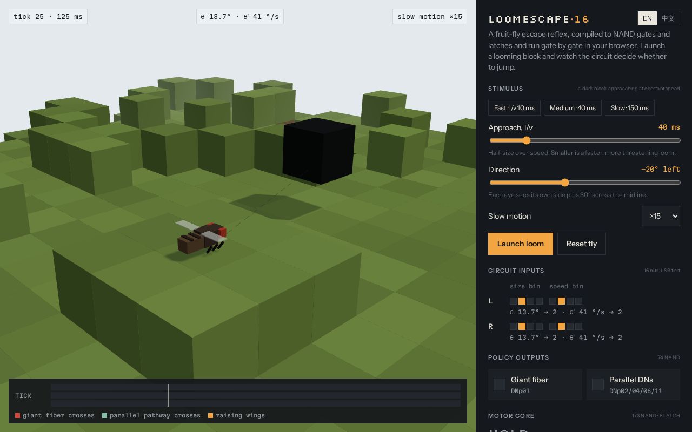Click the Launch loom button

(521, 244)
